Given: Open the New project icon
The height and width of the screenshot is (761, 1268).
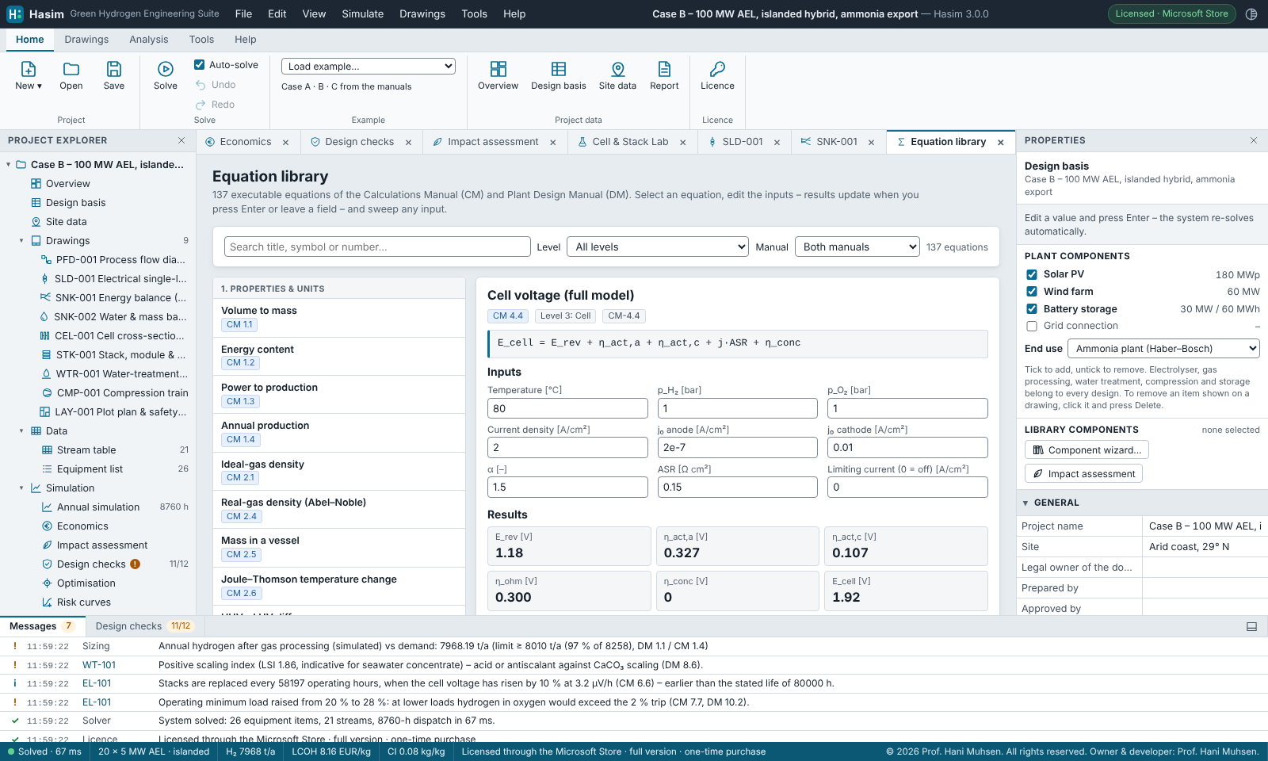Looking at the screenshot, I should [29, 69].
